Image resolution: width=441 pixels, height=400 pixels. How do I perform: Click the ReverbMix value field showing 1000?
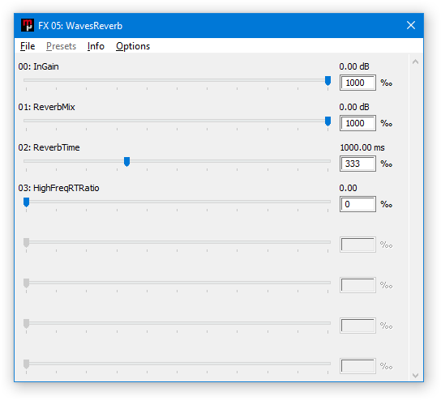(x=358, y=123)
